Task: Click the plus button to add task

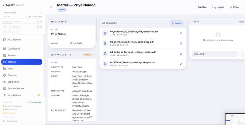Action: pyautogui.click(x=242, y=54)
